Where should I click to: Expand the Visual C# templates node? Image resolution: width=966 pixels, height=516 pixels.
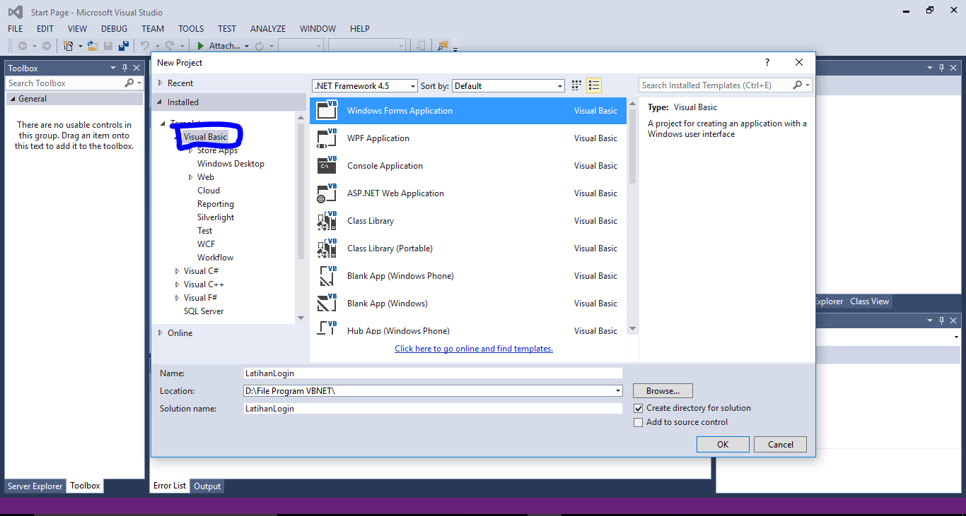point(177,270)
